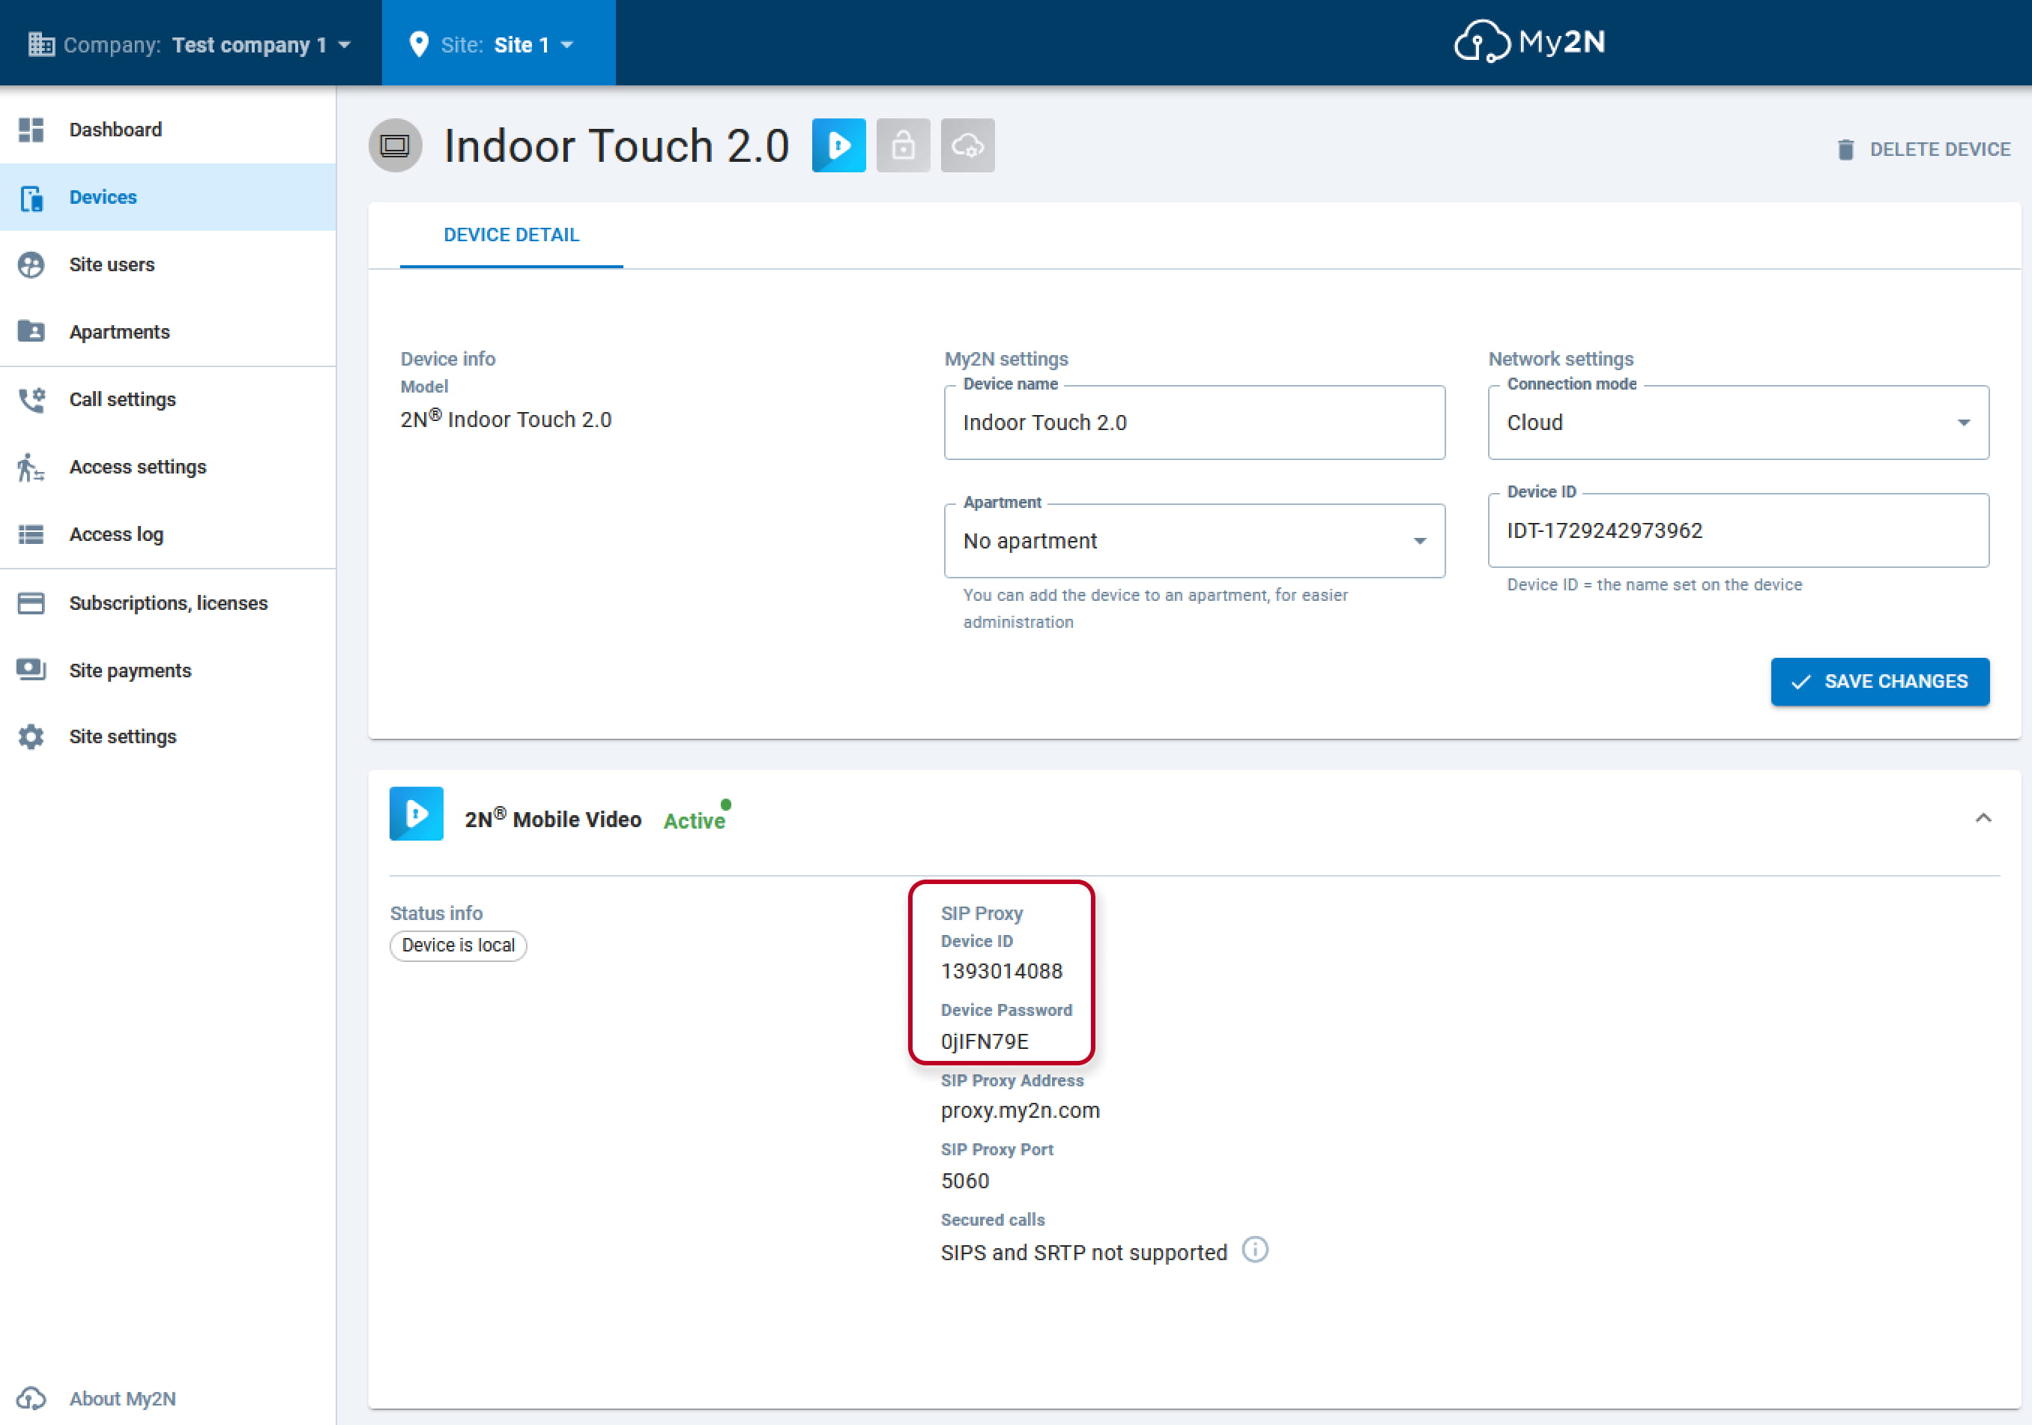2032x1425 pixels.
Task: Click the SIP Proxy Port value 5060
Action: [966, 1181]
